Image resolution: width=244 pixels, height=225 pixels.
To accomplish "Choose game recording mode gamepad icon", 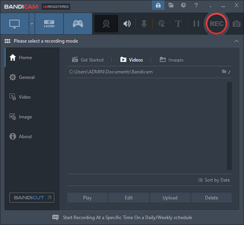I will [x=78, y=24].
